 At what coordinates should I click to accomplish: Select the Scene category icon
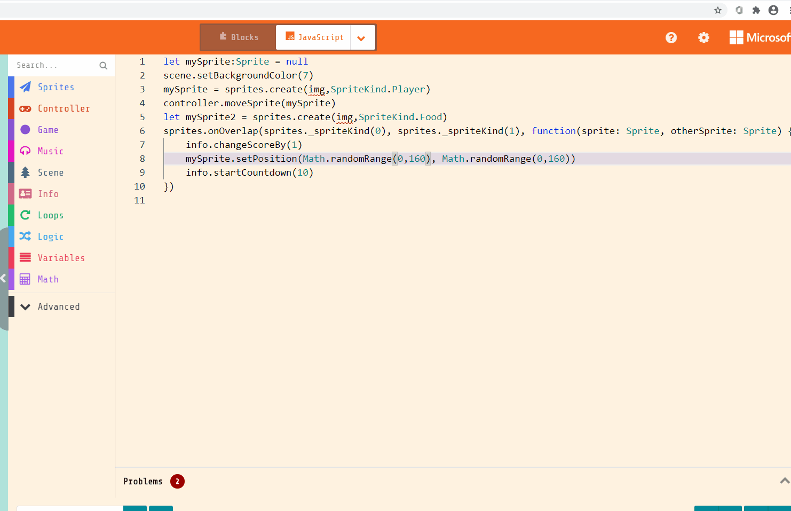point(25,172)
